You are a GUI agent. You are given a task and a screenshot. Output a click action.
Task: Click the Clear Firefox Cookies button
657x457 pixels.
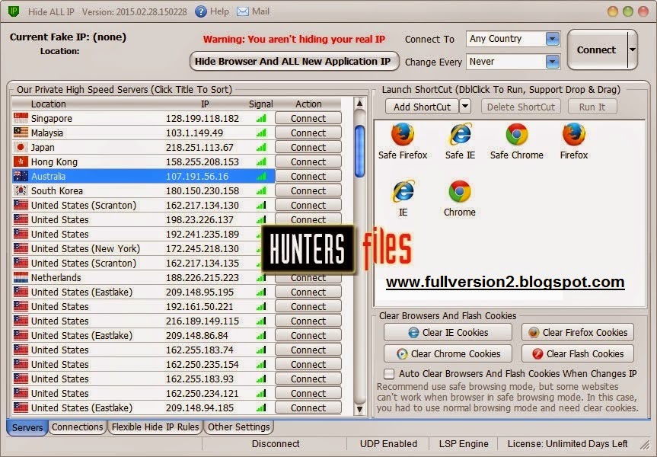coord(578,333)
